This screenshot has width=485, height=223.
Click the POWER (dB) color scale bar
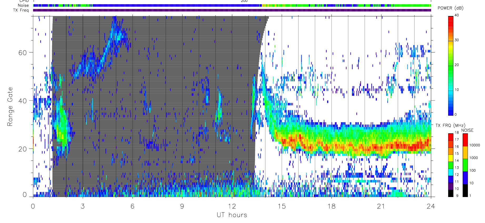pyautogui.click(x=451, y=66)
